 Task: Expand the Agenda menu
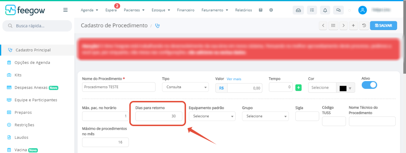[89, 10]
